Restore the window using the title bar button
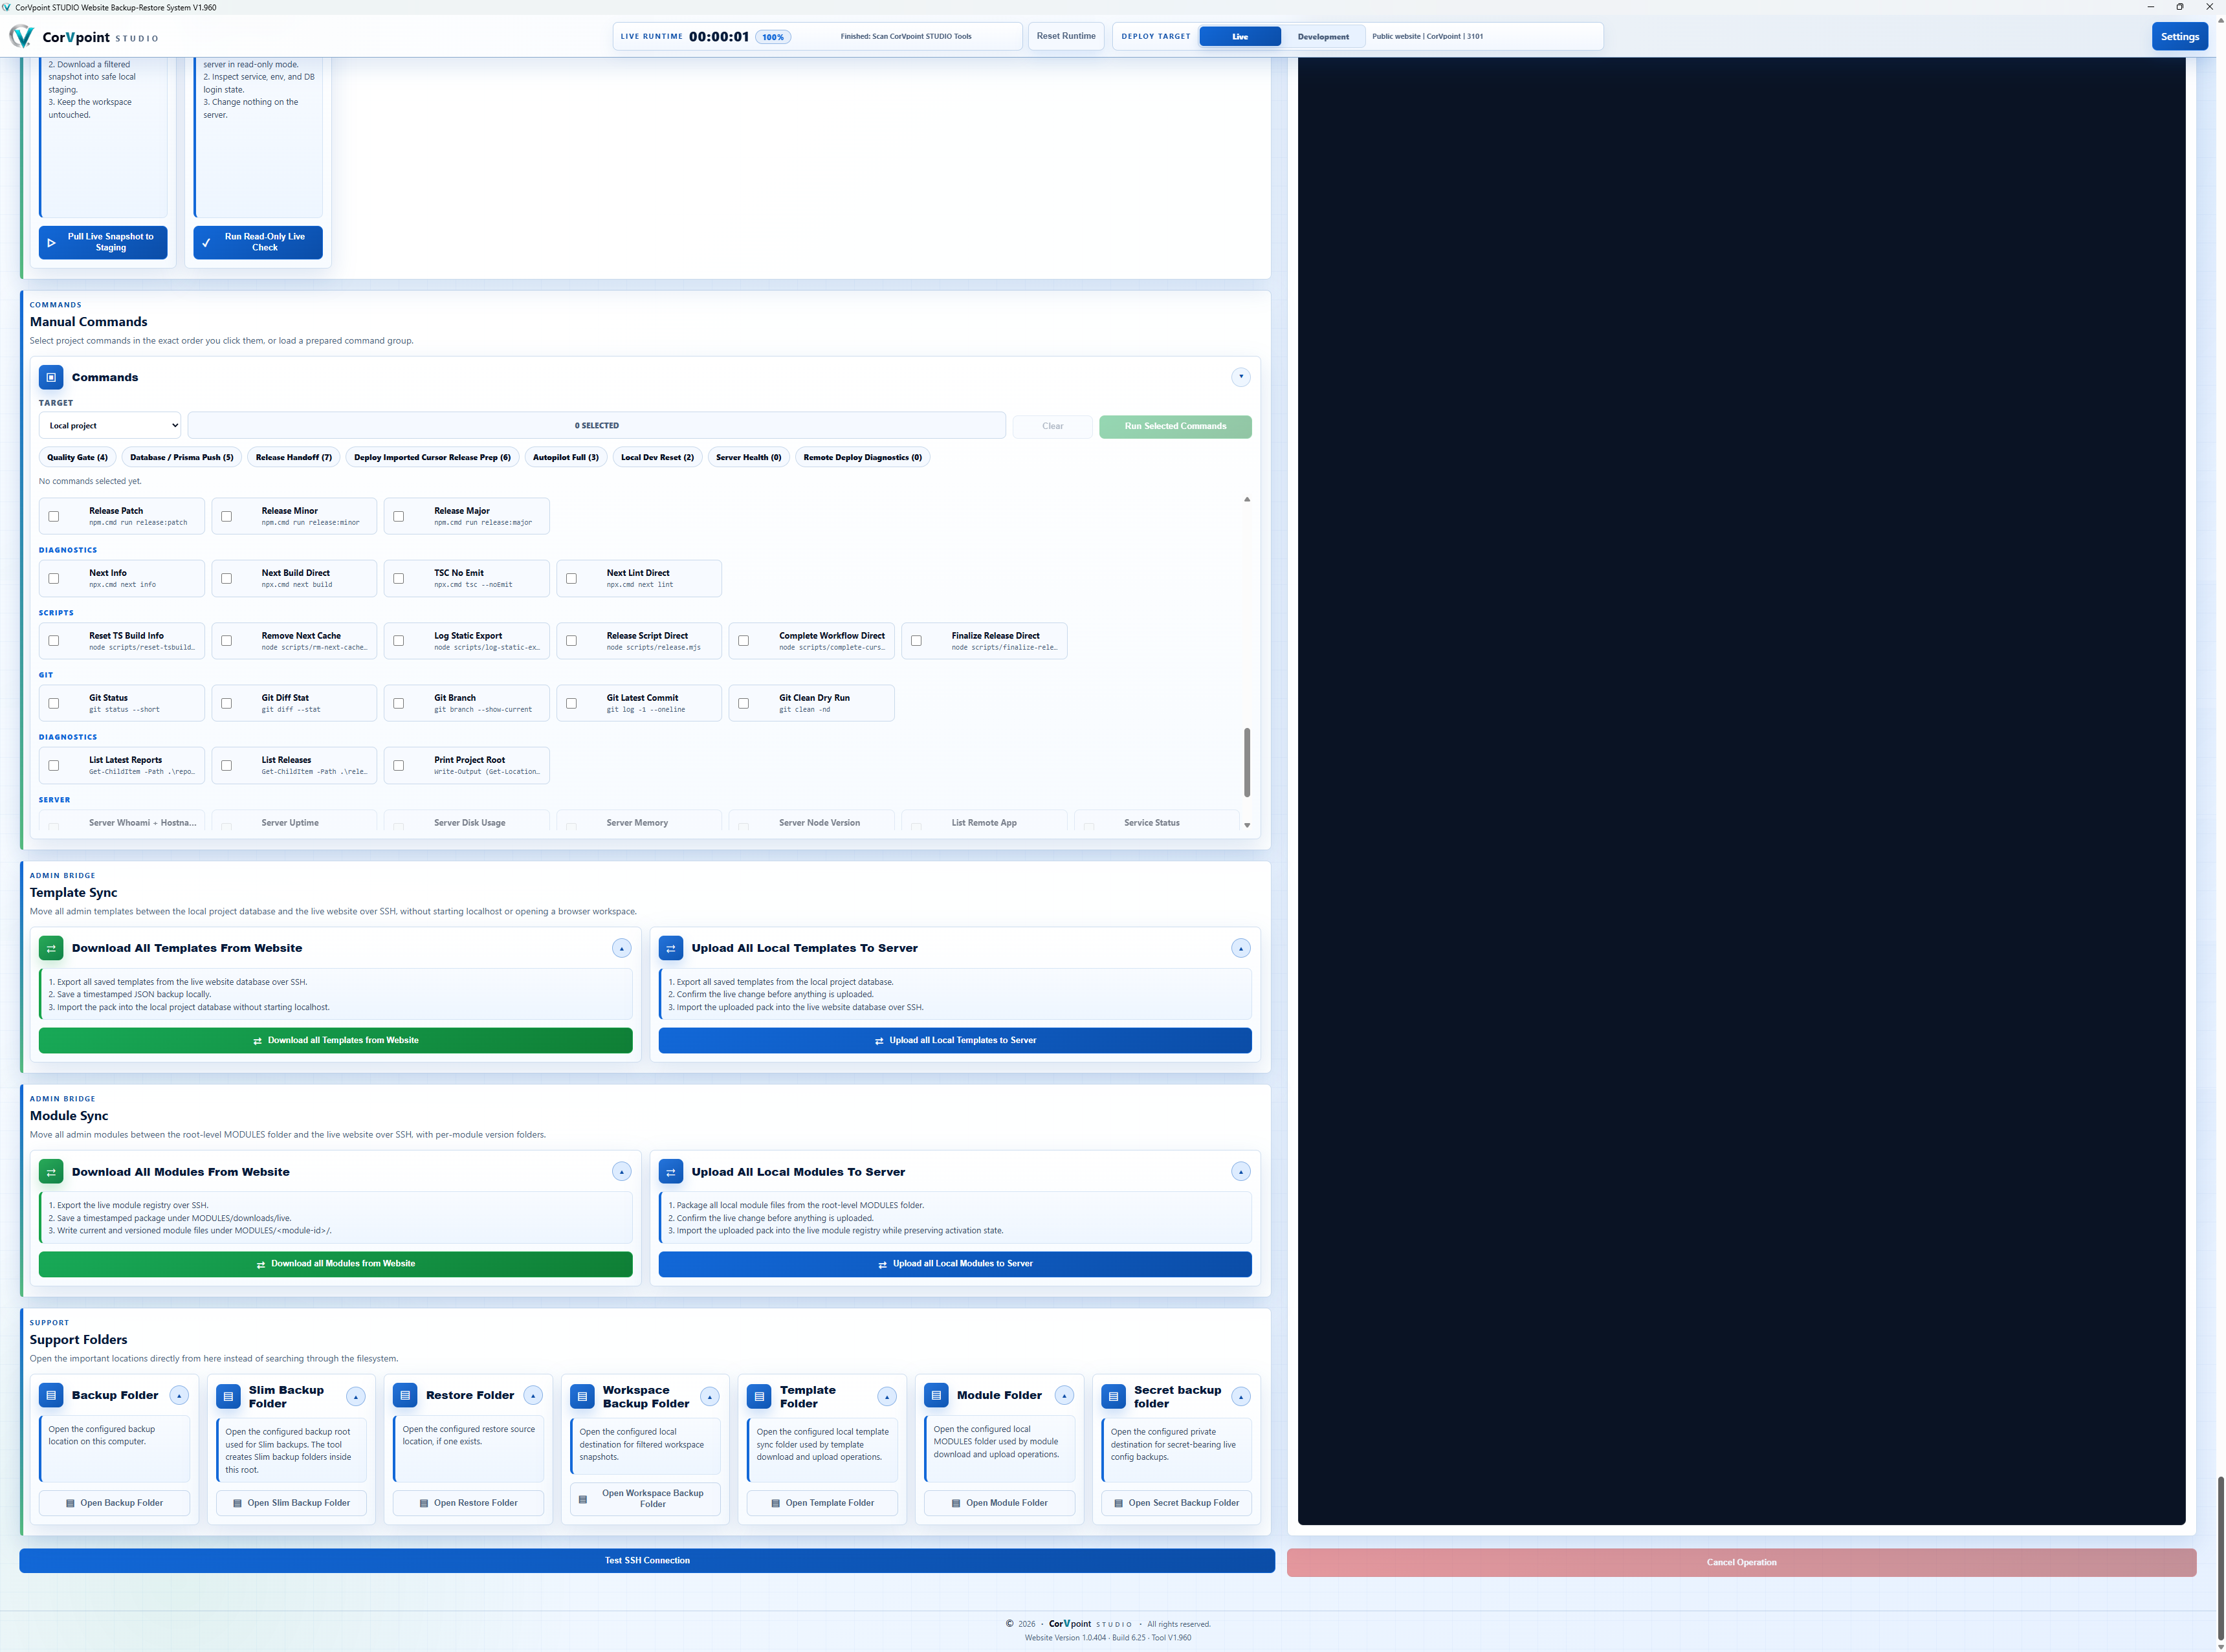The width and height of the screenshot is (2226, 1652). [2180, 7]
